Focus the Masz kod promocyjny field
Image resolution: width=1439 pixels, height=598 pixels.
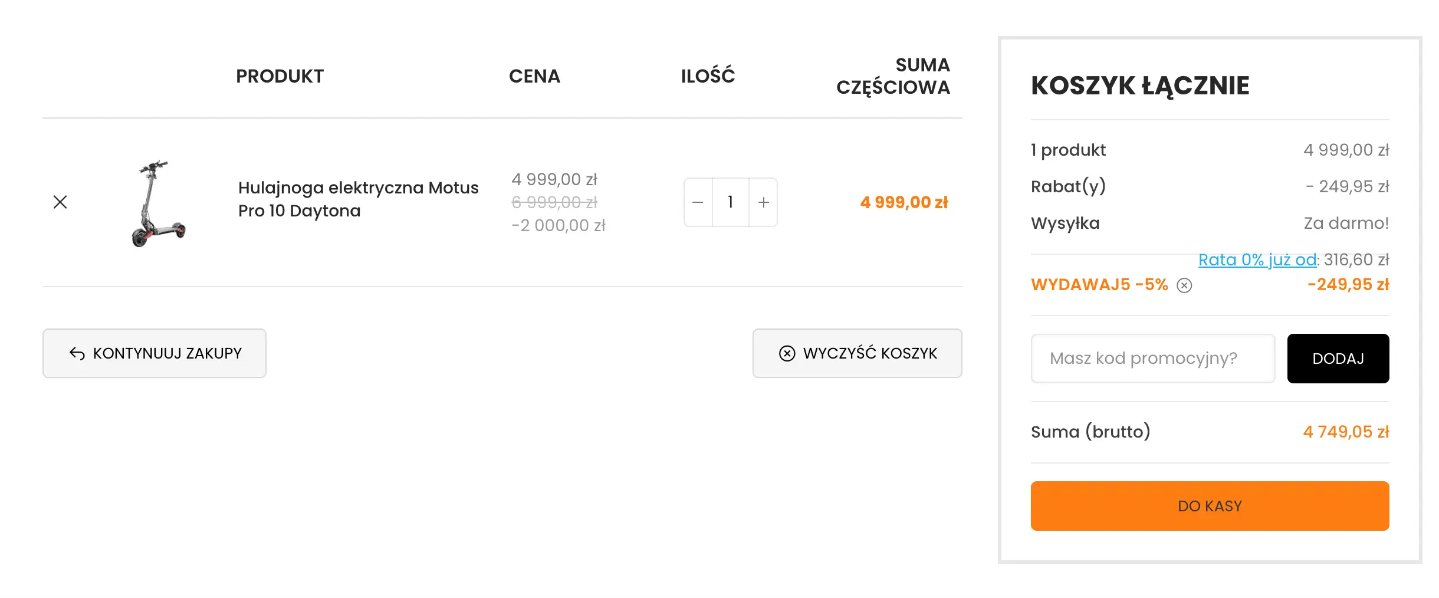pos(1152,359)
